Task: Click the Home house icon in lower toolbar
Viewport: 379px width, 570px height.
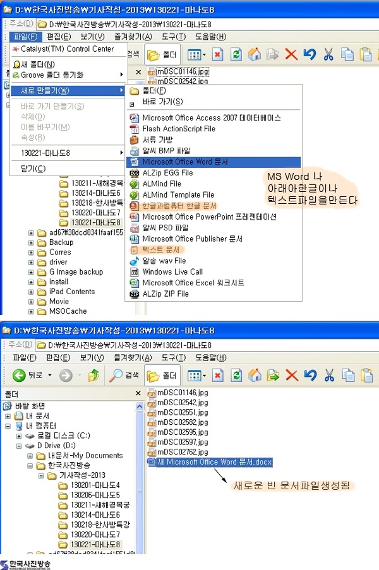Action: point(255,375)
